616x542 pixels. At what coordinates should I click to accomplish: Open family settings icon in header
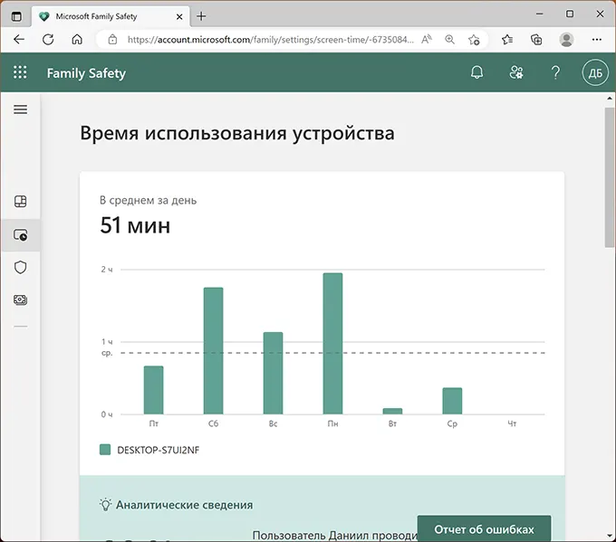(x=516, y=72)
